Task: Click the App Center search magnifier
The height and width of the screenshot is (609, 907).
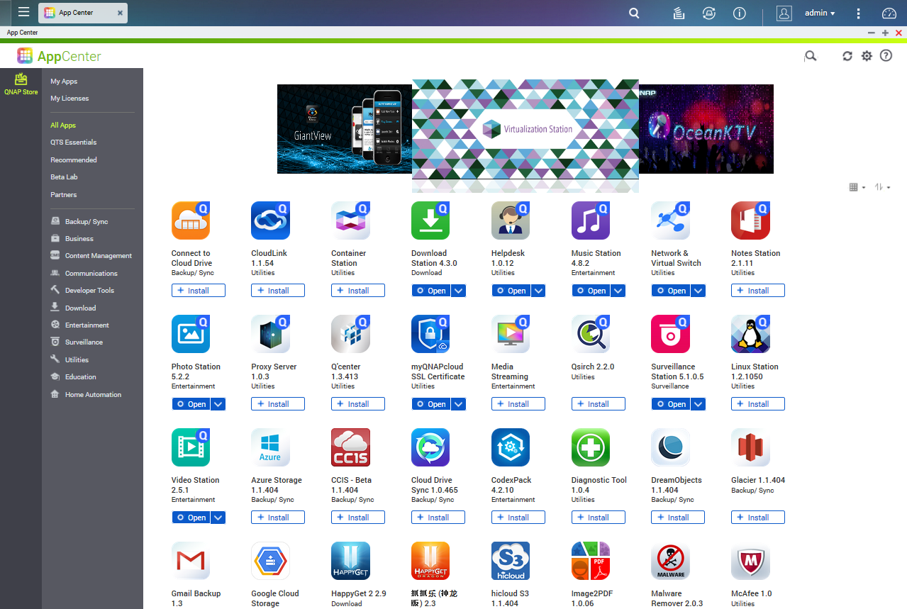Action: click(811, 56)
